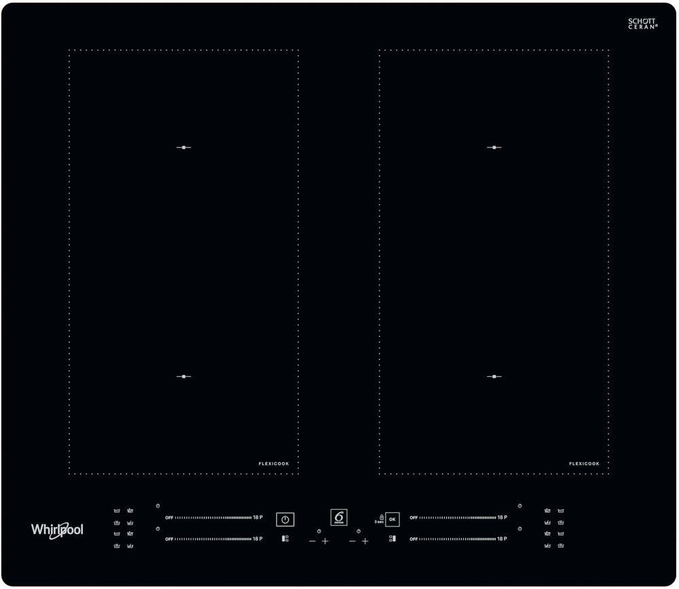Tap the right Flexicook bridge icon
This screenshot has height=589, width=679.
392,539
